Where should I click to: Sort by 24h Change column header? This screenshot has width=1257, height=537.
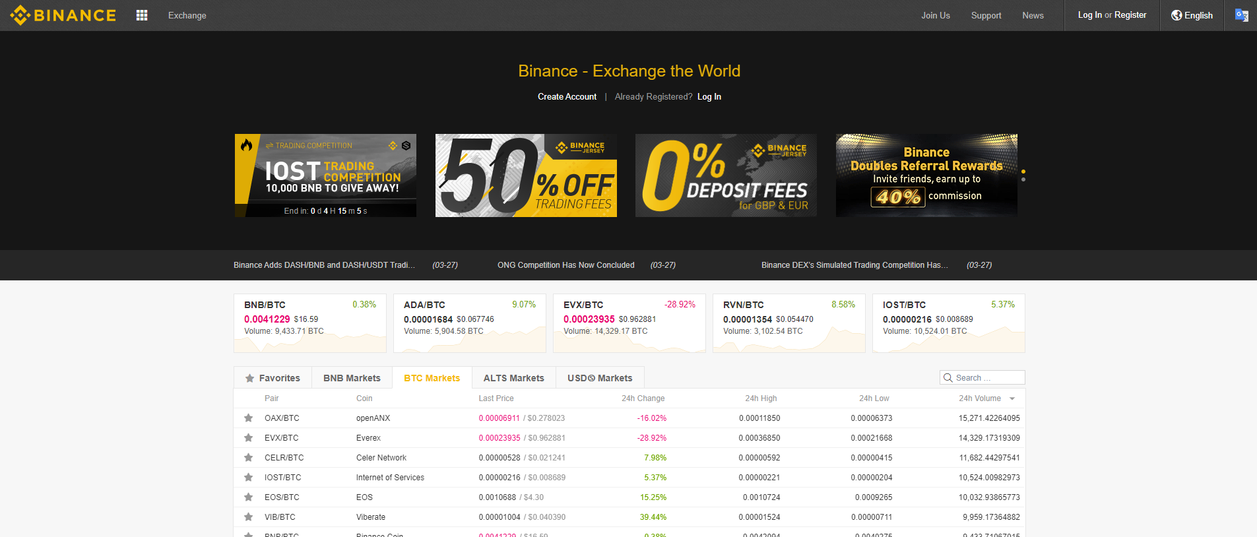(x=643, y=398)
